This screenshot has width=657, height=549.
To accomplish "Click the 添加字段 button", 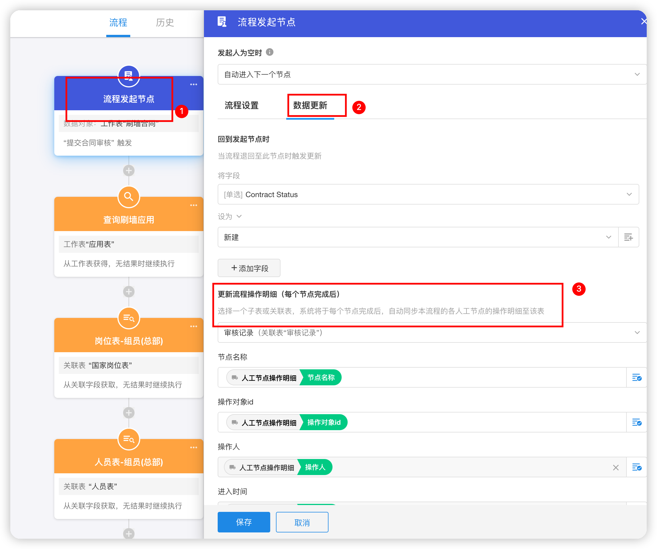I will 249,268.
